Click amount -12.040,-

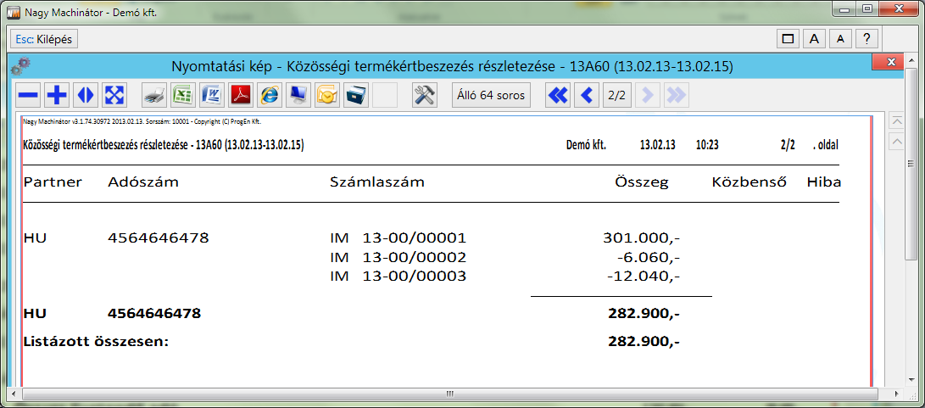[x=642, y=277]
